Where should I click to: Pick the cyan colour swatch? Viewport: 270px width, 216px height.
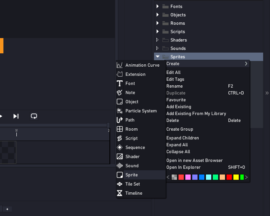click(x=209, y=177)
